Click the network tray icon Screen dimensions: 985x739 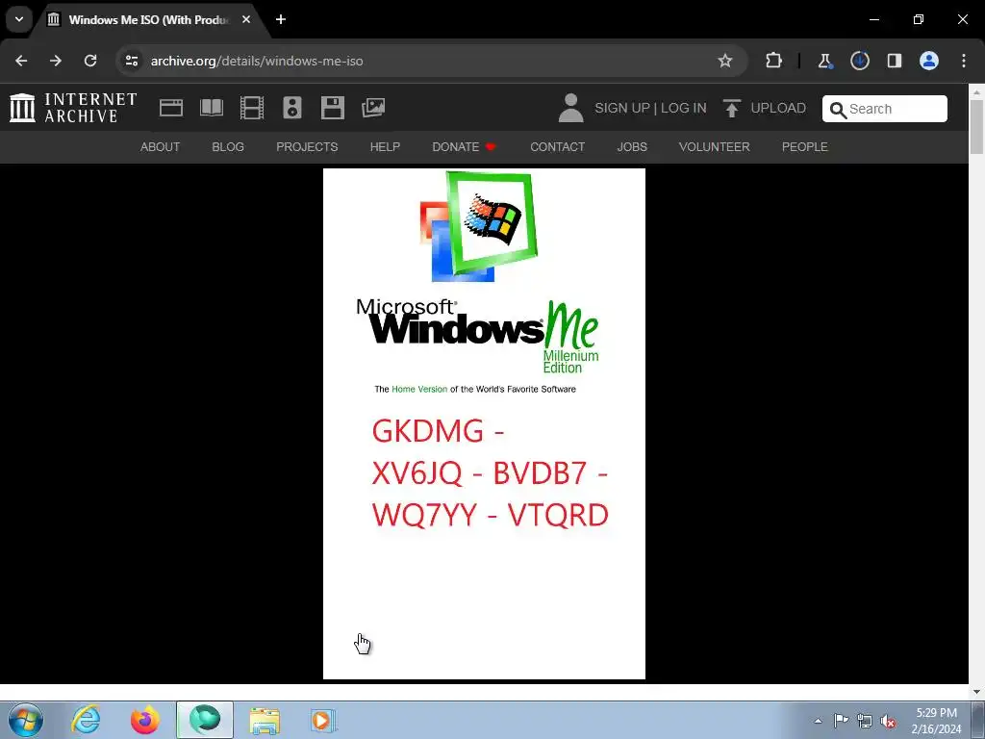[x=865, y=721]
